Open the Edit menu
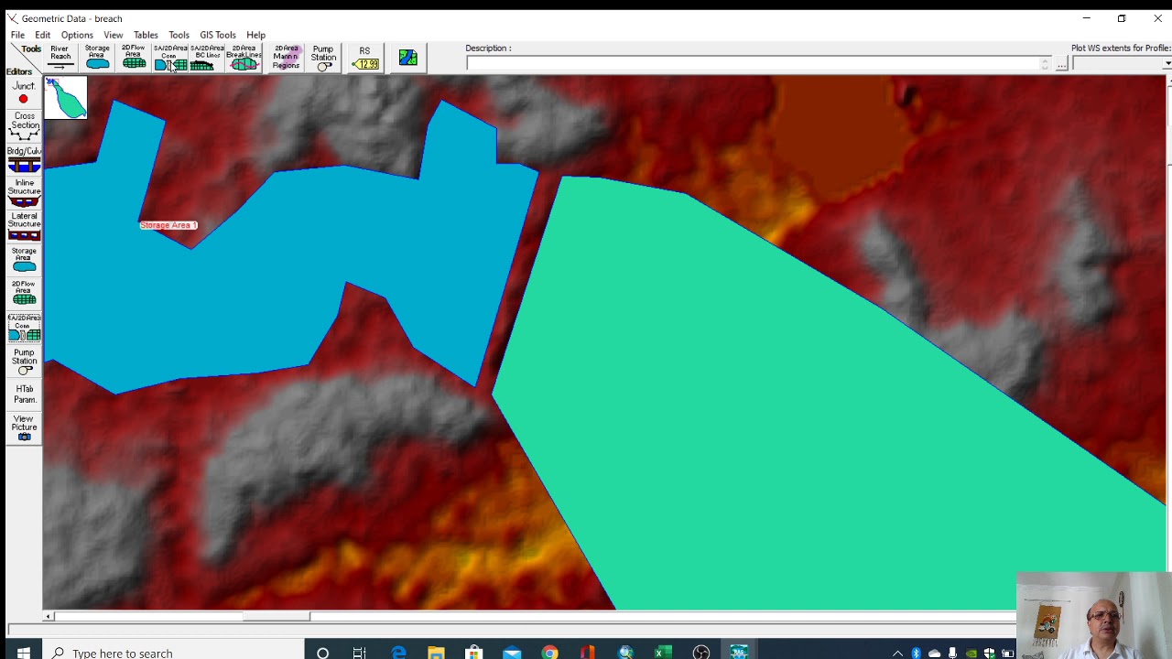 [x=43, y=35]
